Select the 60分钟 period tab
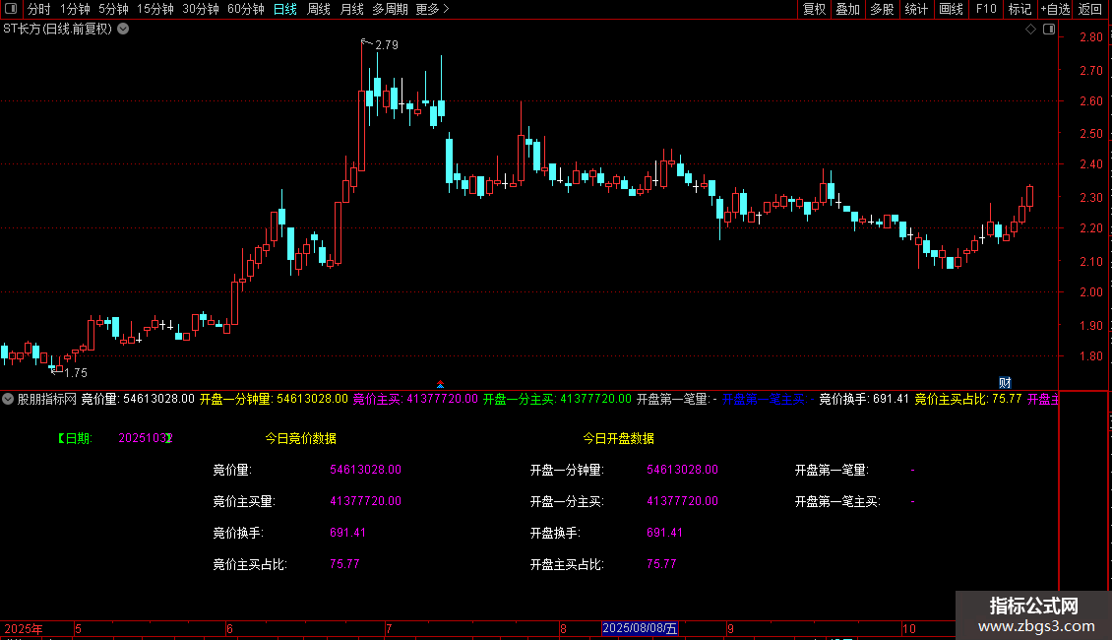 coord(246,9)
